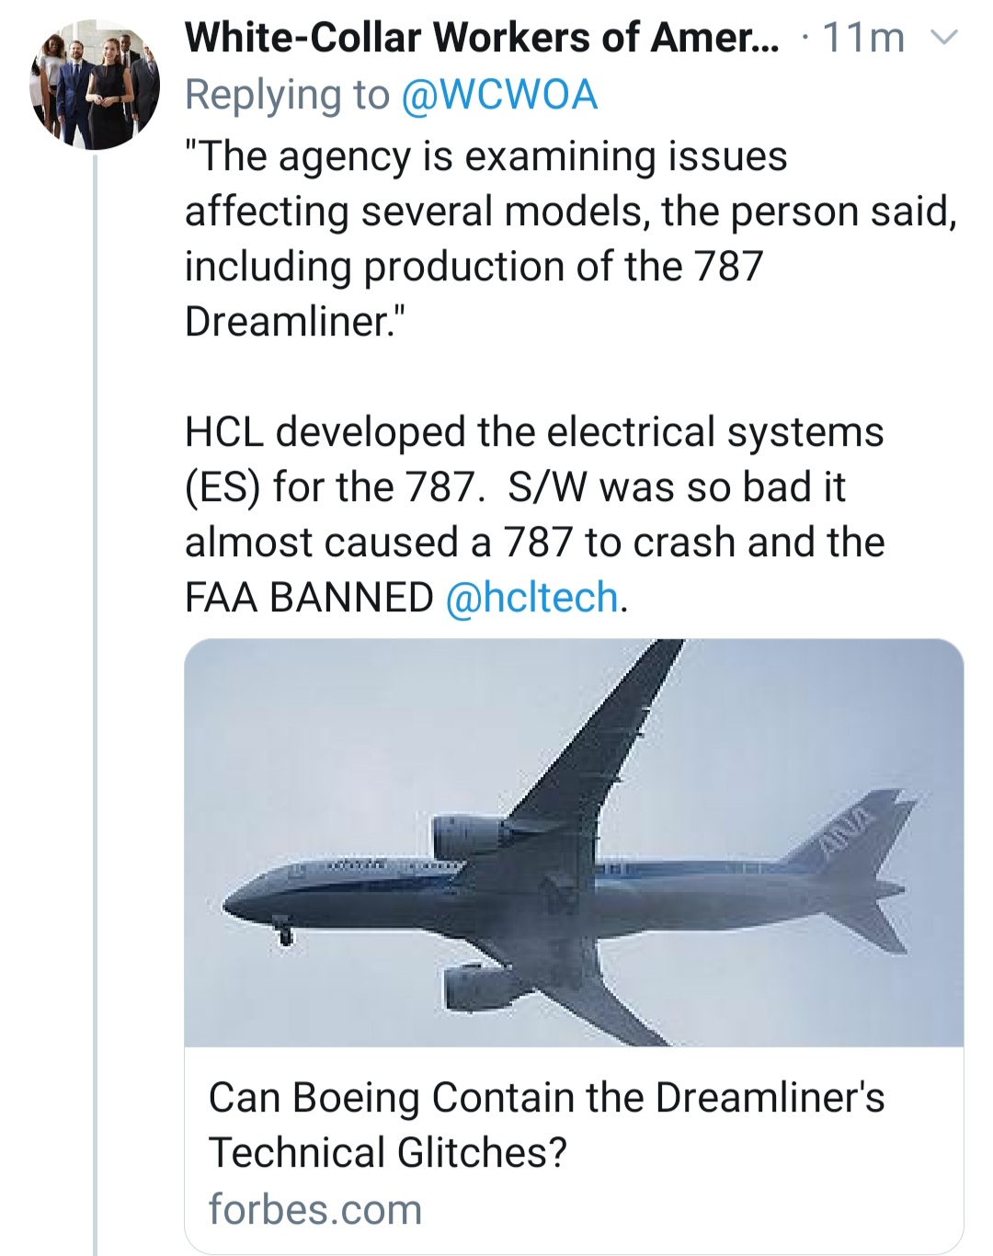Tap the airplane's front landing gear in photo
This screenshot has width=993, height=1256.
click(x=285, y=933)
